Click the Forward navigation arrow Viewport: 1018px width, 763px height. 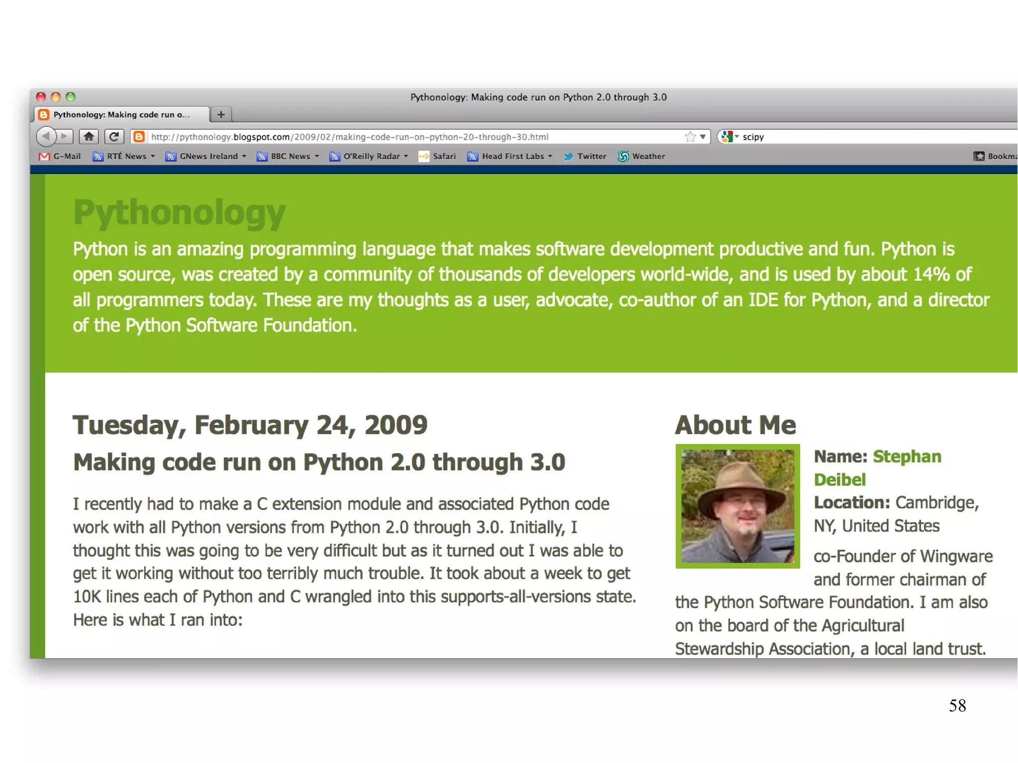click(x=65, y=136)
